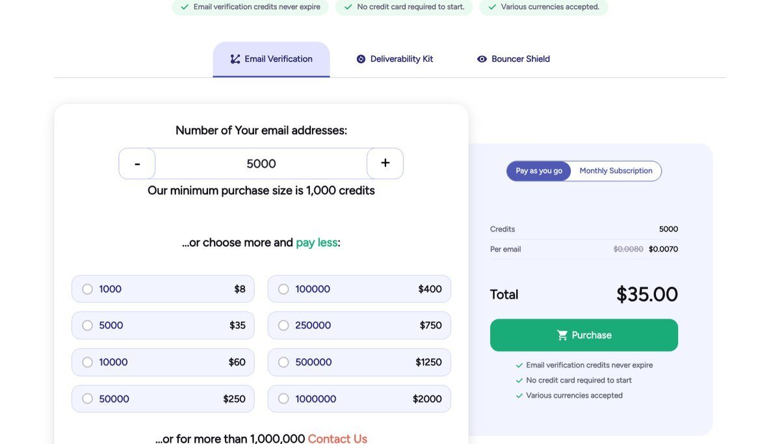Click the Email Verification tab icon

pyautogui.click(x=235, y=59)
